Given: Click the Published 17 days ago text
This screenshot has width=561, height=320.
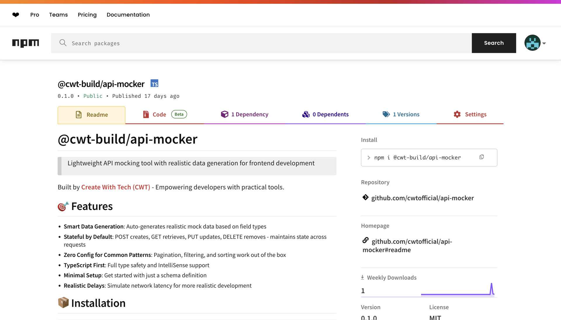Looking at the screenshot, I should tap(146, 96).
